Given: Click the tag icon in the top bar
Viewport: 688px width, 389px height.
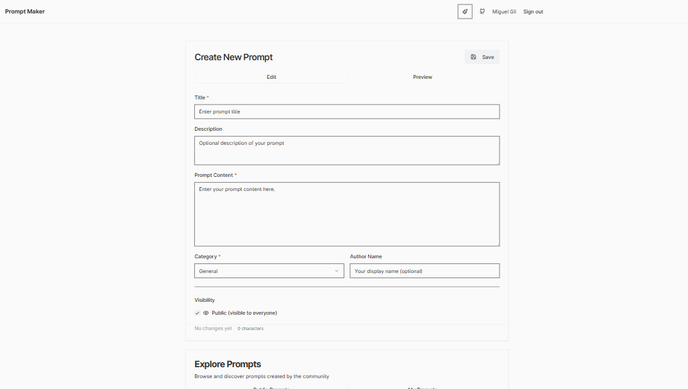Looking at the screenshot, I should coord(464,12).
